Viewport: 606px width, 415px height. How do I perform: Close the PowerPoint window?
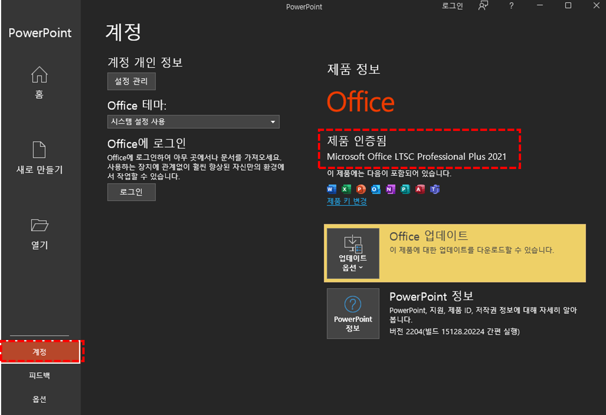597,6
